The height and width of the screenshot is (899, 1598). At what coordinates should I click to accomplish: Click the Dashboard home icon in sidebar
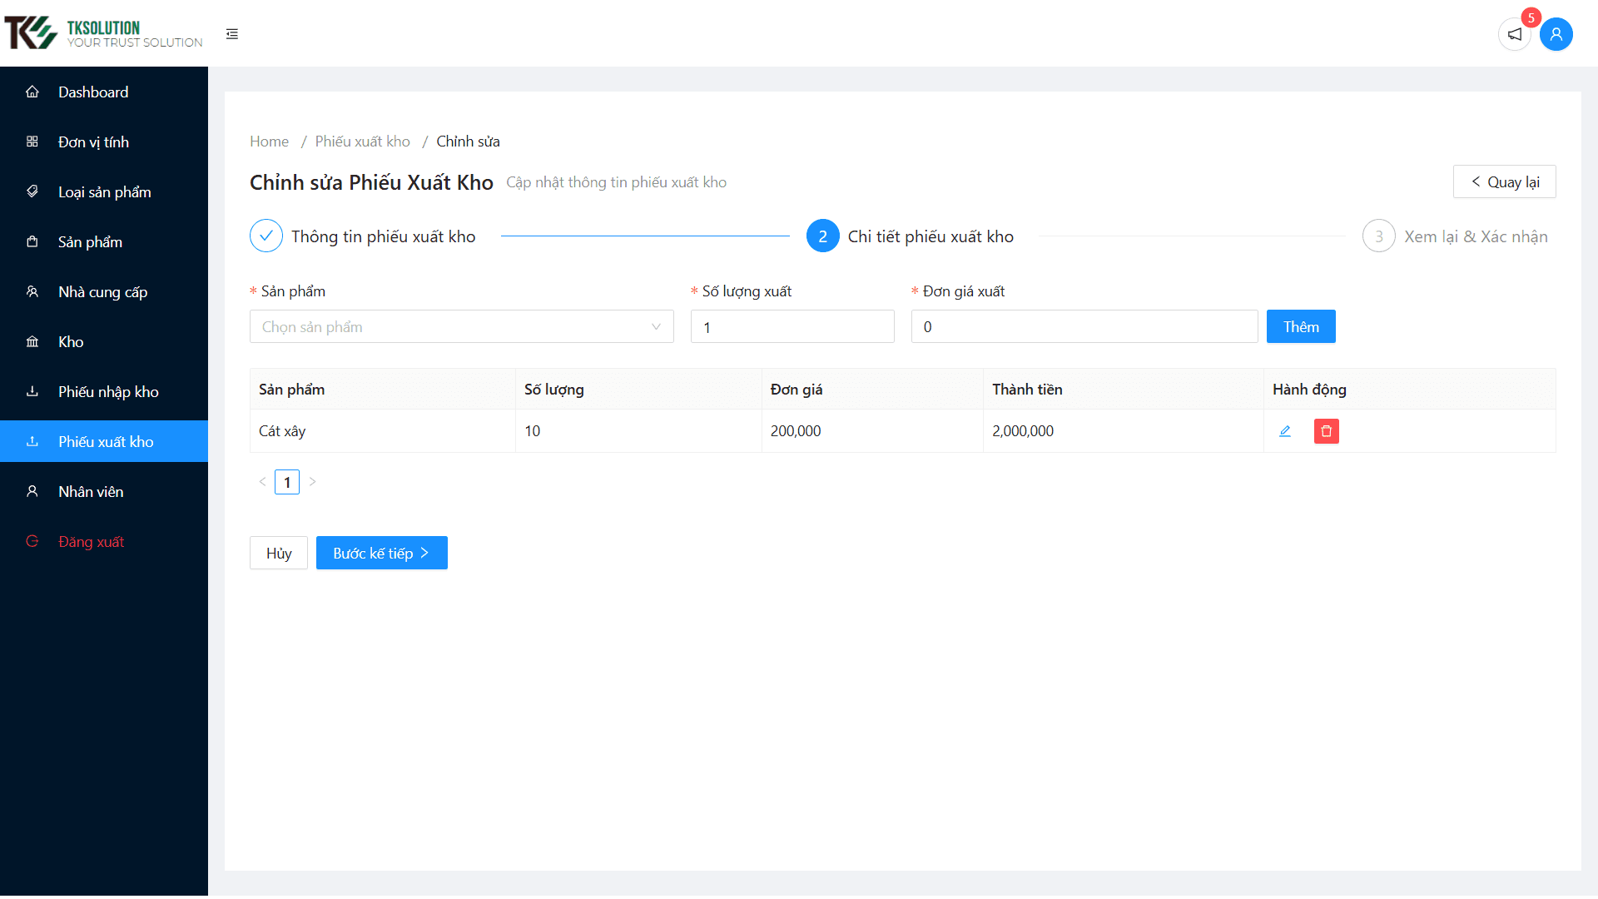click(32, 92)
